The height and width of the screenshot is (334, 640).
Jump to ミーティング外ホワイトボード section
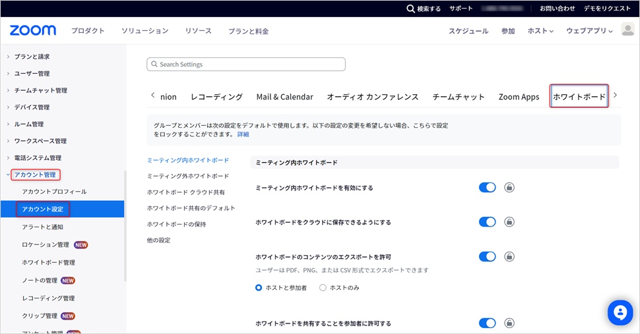pos(188,176)
